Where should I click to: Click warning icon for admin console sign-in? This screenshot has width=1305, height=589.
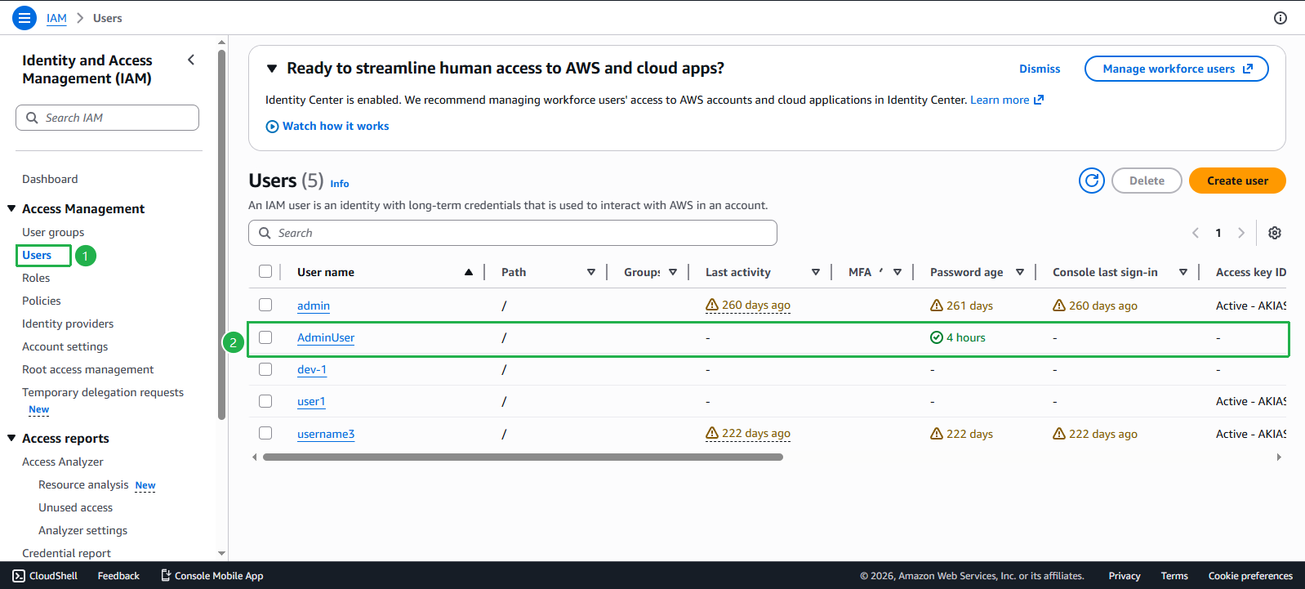(x=1059, y=306)
